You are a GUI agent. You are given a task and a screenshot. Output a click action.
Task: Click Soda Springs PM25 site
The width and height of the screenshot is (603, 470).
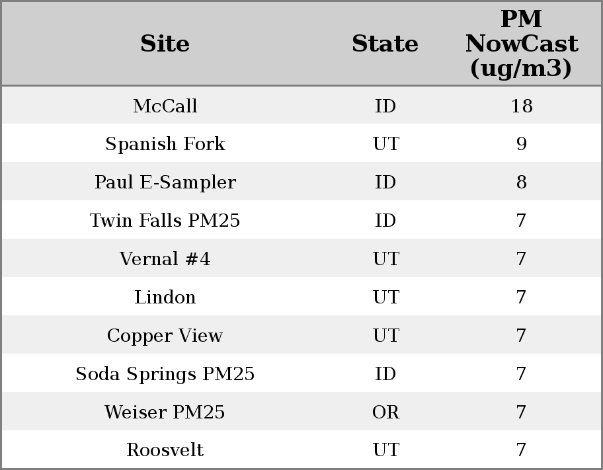click(x=165, y=374)
